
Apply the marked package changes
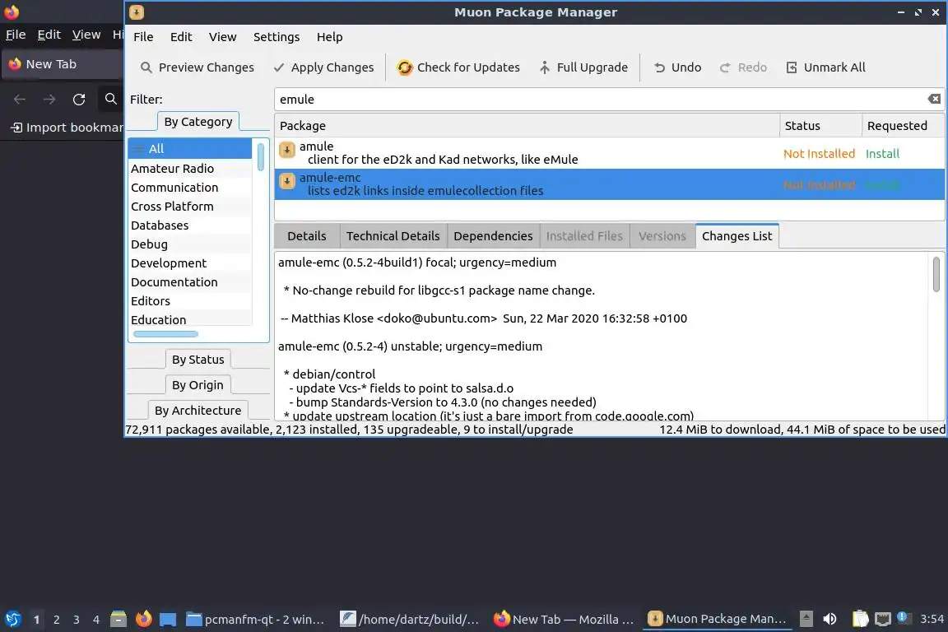pyautogui.click(x=324, y=67)
